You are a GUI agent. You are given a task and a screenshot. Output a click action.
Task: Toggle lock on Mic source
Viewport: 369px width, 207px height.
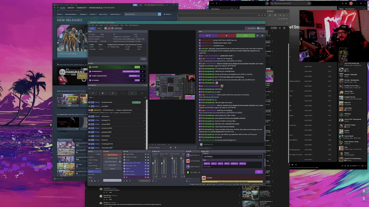point(148,177)
